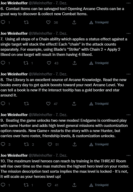The image size is (133, 192).
Task: Retweet the Endgame modes tweet
Action: click(27, 144)
